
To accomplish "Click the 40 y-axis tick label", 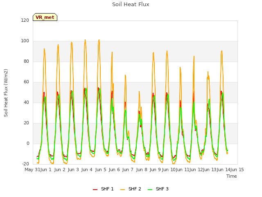I will coord(26,102).
